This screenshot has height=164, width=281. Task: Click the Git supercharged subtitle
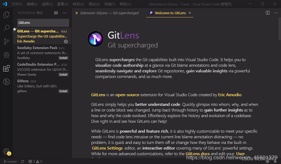pos(133,45)
